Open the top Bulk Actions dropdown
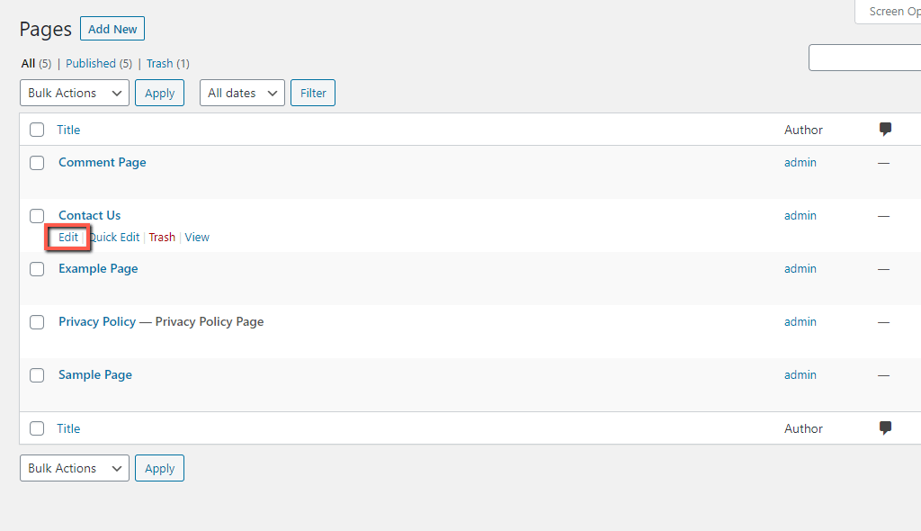The image size is (921, 531). (x=75, y=93)
